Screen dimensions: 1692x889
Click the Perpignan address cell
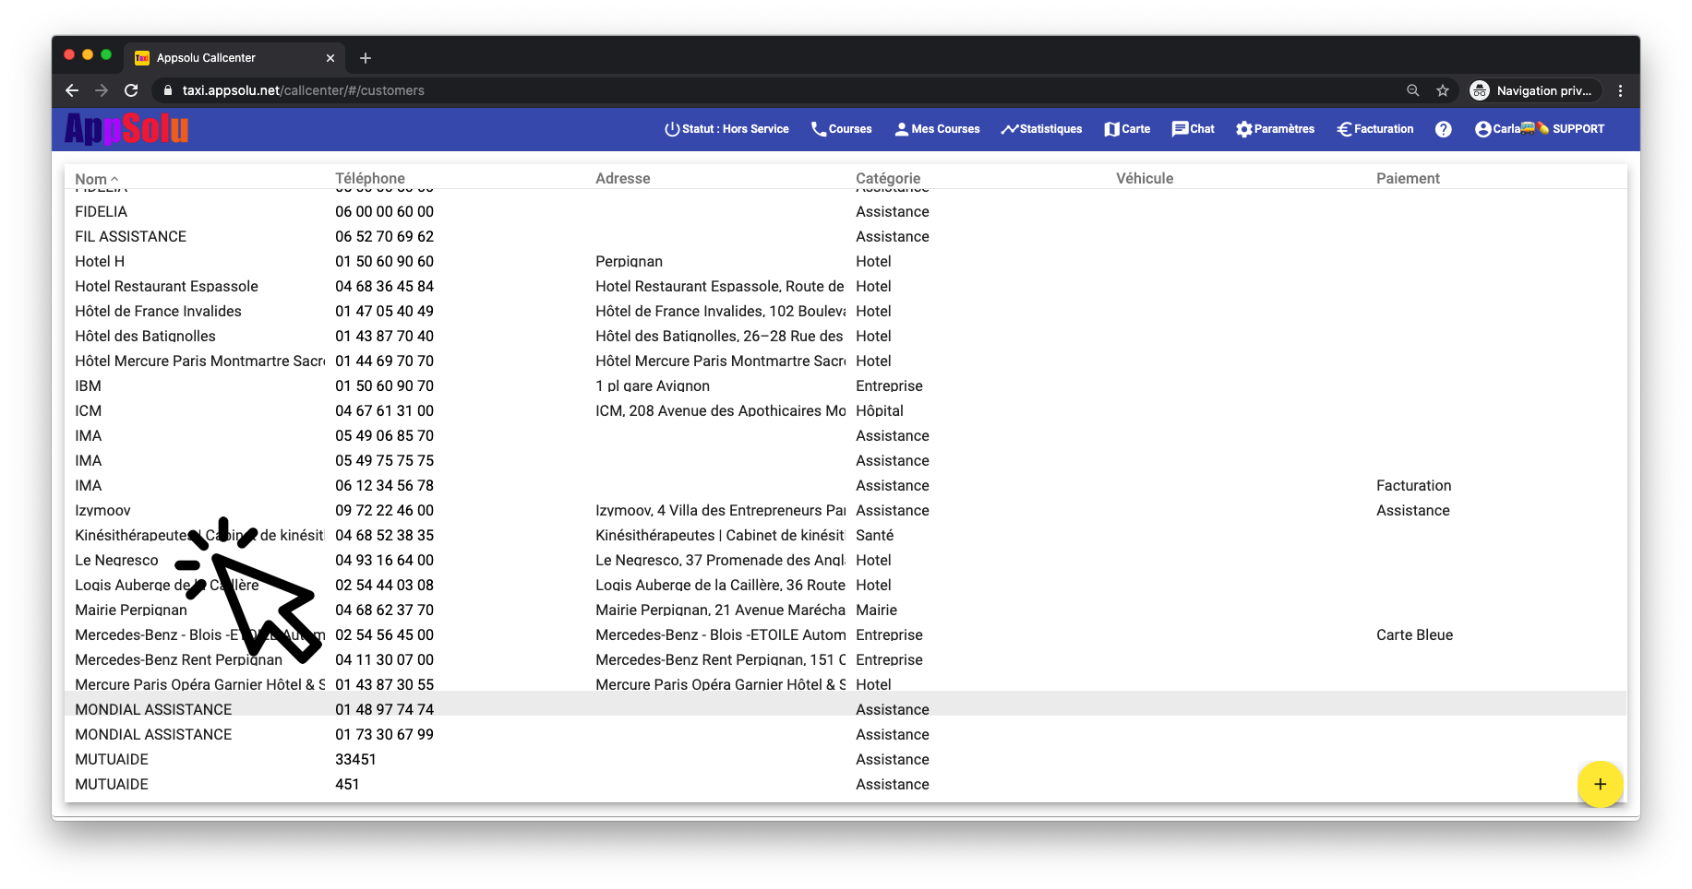click(629, 262)
